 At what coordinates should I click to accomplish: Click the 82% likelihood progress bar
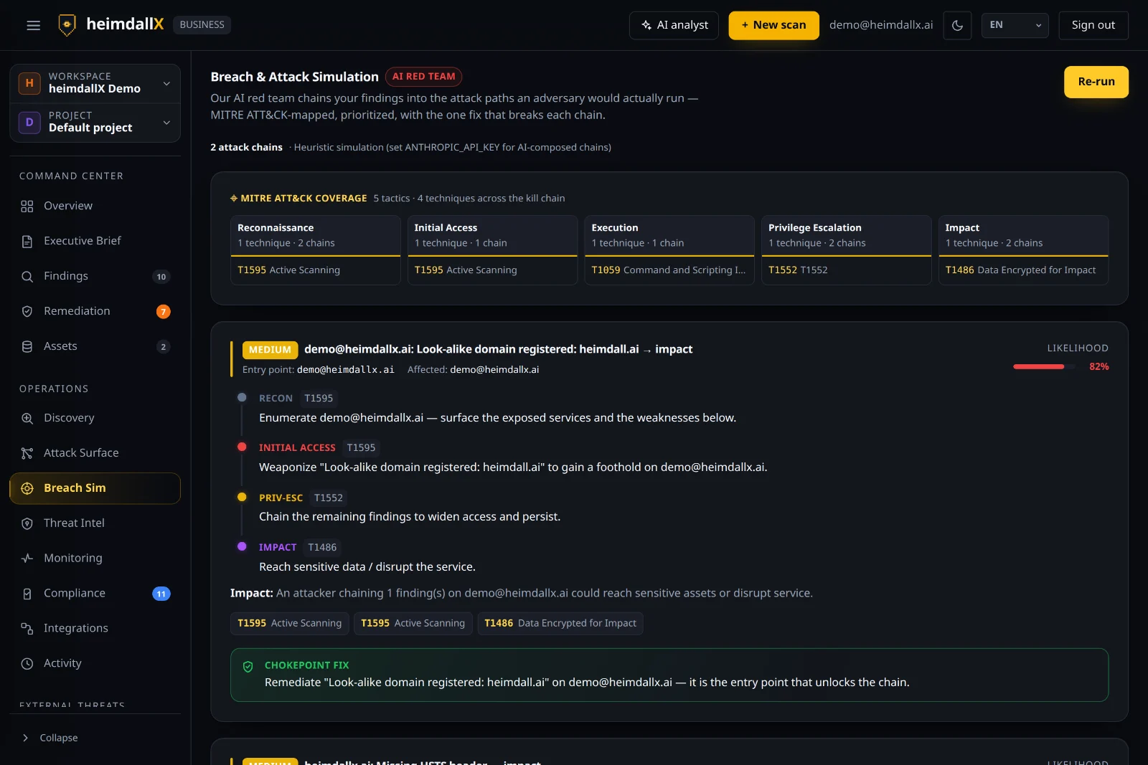click(1044, 366)
